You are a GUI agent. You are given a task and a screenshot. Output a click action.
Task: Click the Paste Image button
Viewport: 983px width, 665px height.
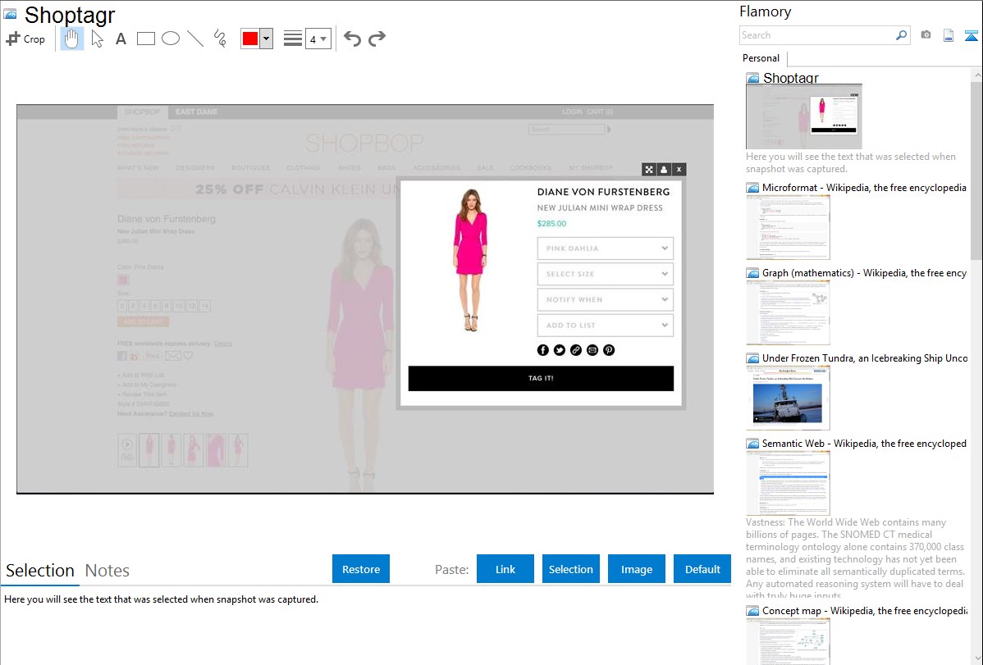click(636, 569)
